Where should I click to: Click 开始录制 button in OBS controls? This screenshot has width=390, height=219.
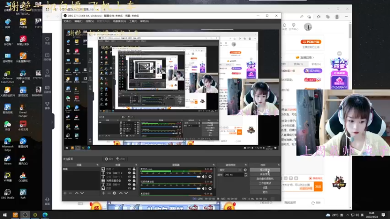tap(265, 174)
